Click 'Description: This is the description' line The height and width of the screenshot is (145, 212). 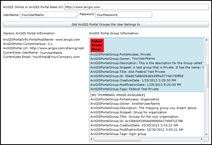coord(147,63)
